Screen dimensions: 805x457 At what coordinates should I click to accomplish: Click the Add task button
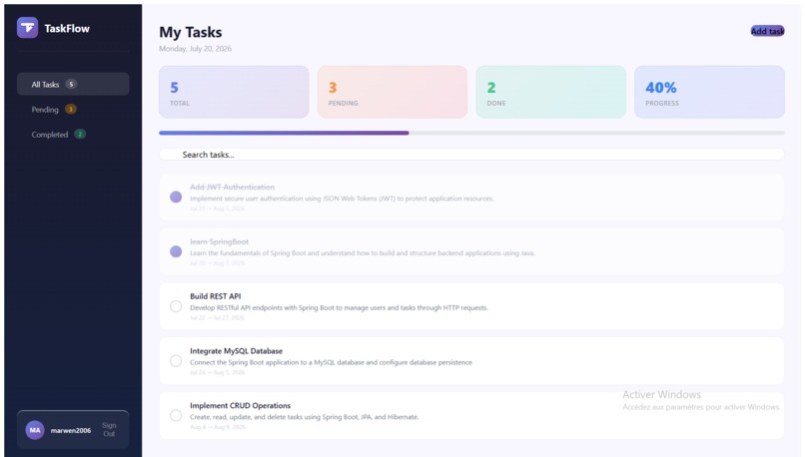tap(767, 31)
